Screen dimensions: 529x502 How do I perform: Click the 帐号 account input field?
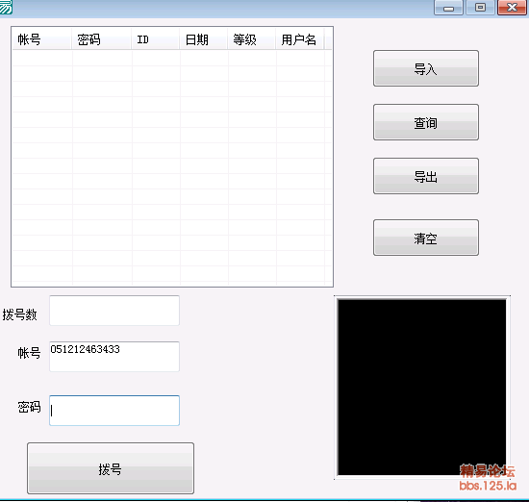[114, 357]
